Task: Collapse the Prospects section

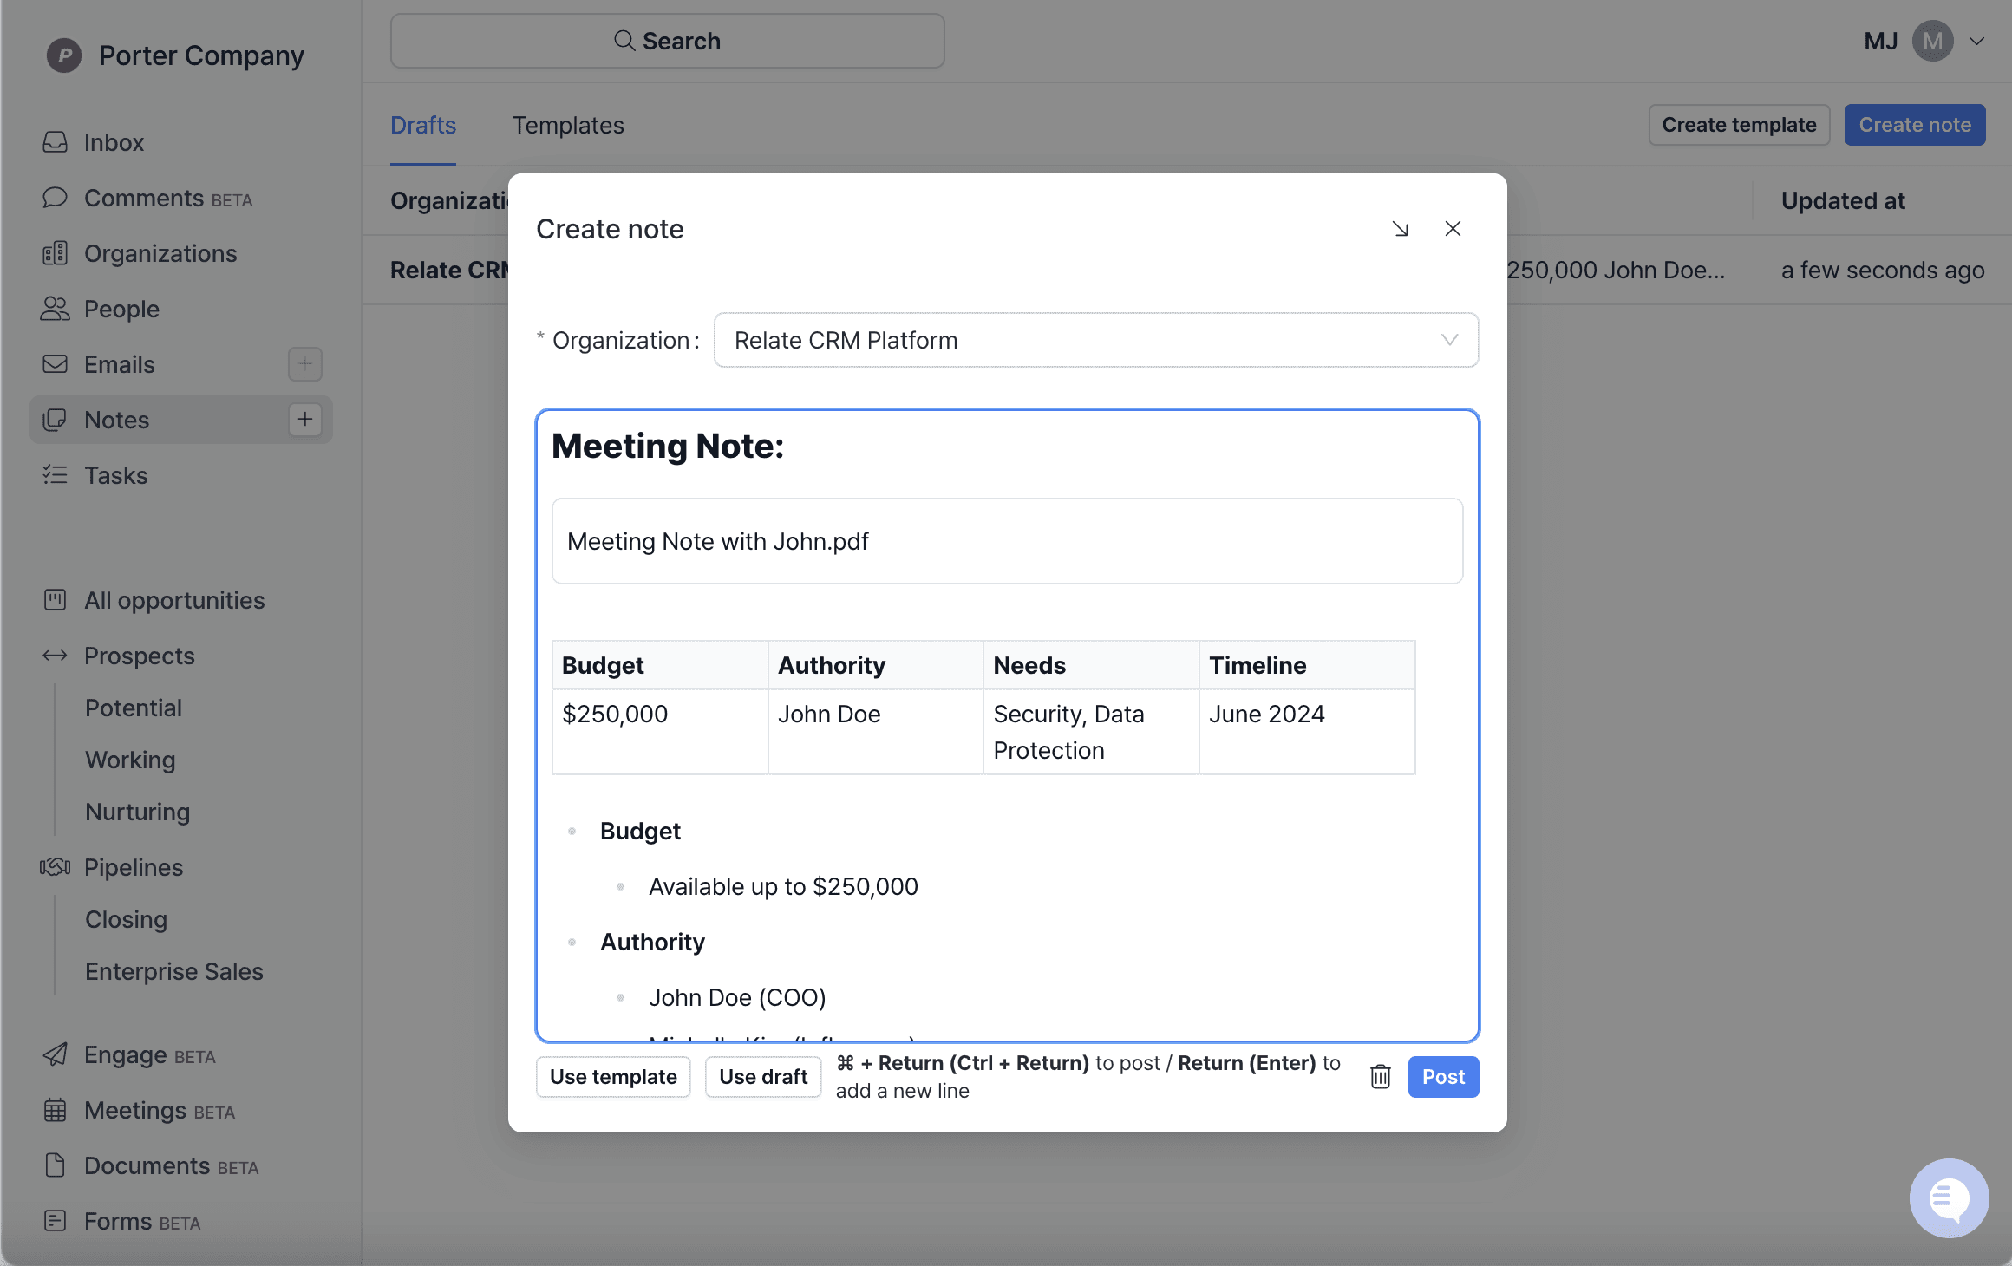Action: point(55,656)
